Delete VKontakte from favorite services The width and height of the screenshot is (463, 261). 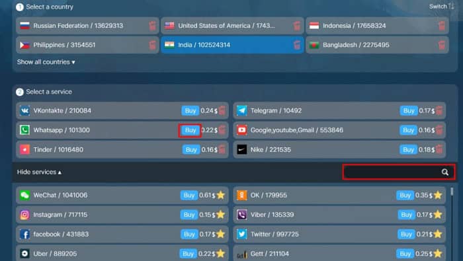(x=222, y=110)
